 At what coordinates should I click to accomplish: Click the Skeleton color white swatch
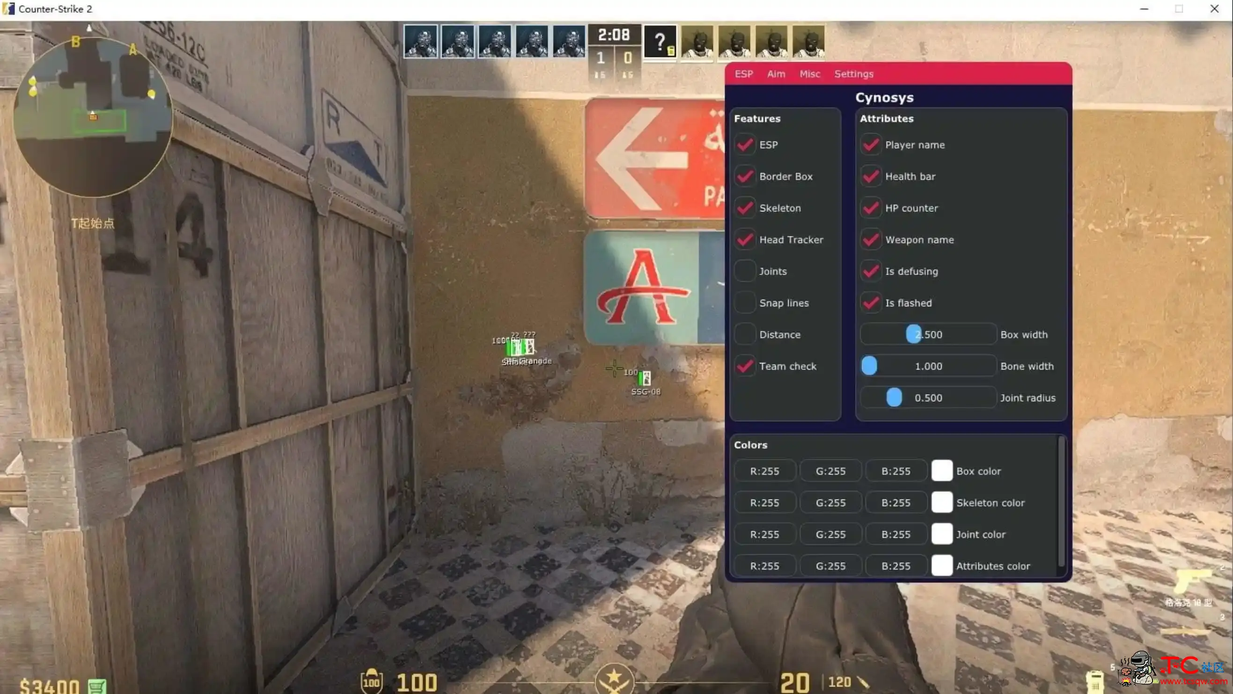(942, 502)
